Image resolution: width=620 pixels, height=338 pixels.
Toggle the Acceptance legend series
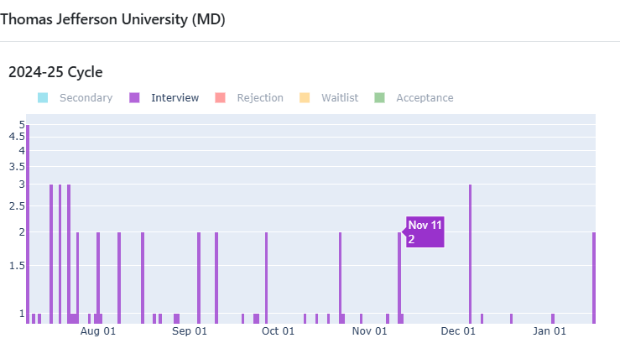tap(414, 97)
